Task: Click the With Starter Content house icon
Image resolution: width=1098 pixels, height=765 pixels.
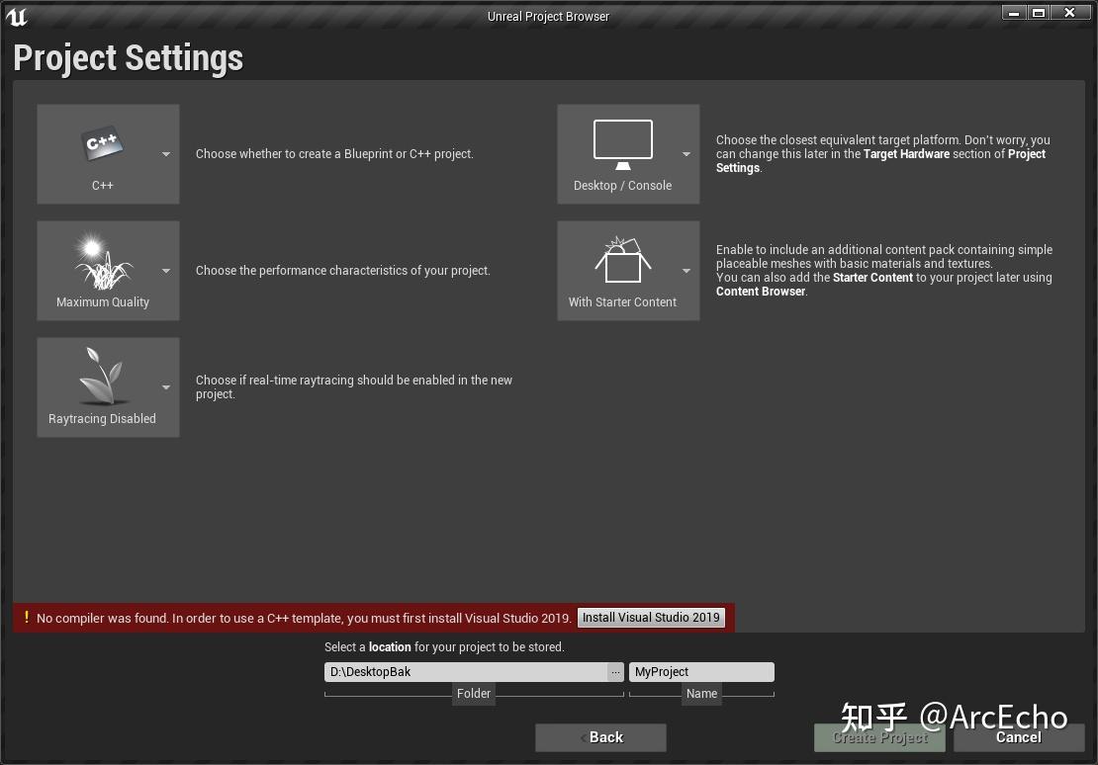Action: pos(621,260)
